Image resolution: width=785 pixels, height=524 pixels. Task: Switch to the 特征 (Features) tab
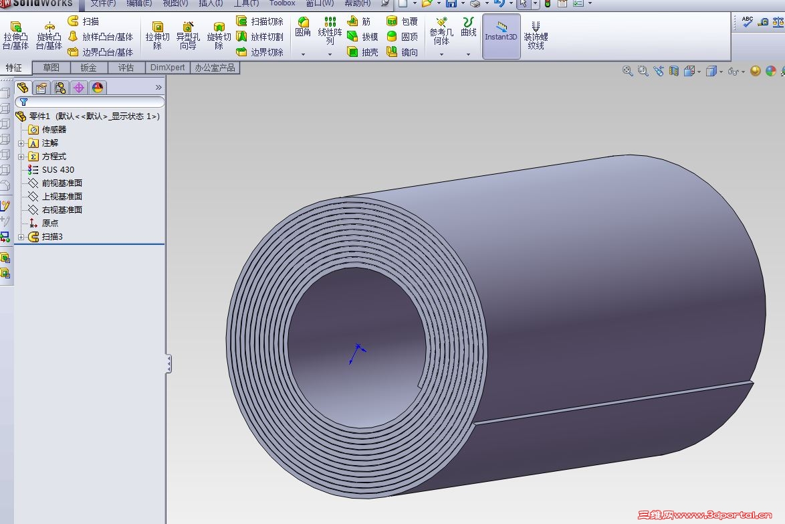click(14, 67)
